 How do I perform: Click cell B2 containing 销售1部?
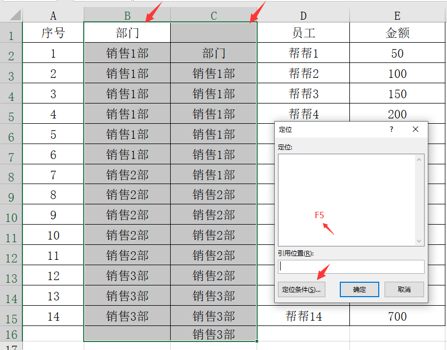click(127, 53)
